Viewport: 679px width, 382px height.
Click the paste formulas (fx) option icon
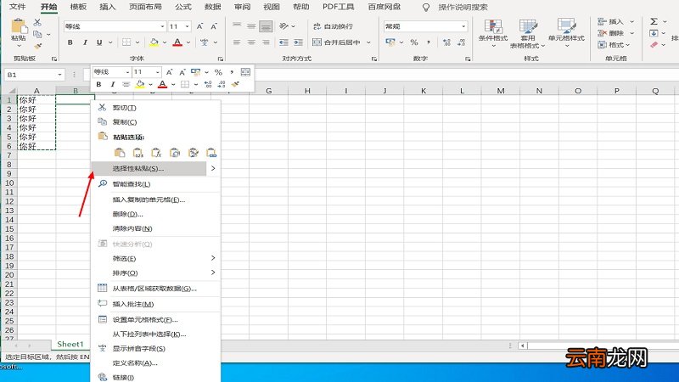(156, 153)
